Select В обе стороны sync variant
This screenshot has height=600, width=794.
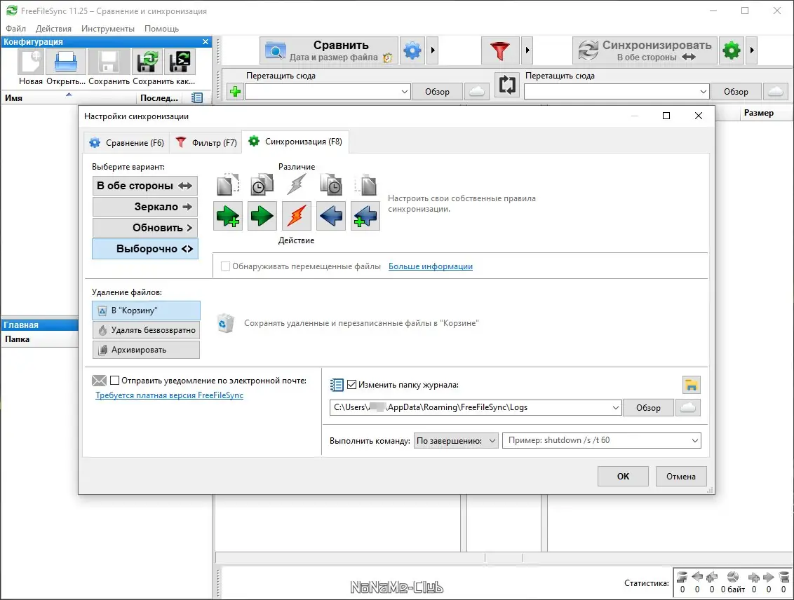(144, 186)
